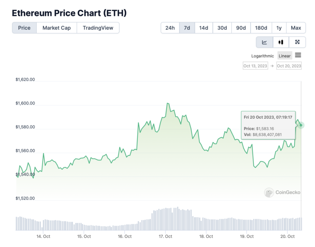This screenshot has width=315, height=247.
Task: Select the line chart view icon
Action: pyautogui.click(x=264, y=42)
